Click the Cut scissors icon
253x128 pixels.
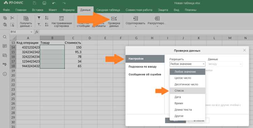pos(12,18)
